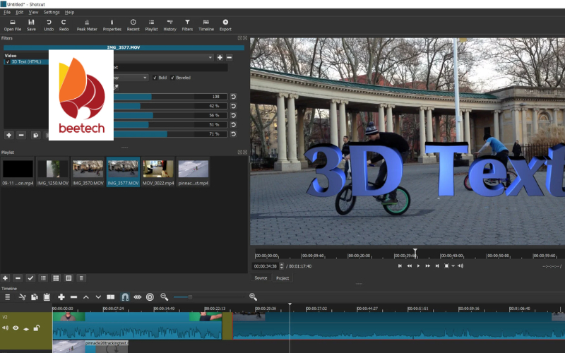Copy the filters with copy icon
The image size is (565, 353).
pos(35,135)
